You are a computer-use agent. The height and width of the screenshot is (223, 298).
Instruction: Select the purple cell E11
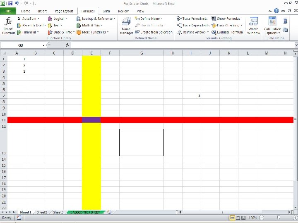tap(91, 120)
